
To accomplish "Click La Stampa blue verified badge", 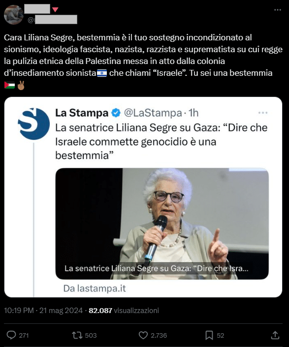I will pyautogui.click(x=116, y=113).
